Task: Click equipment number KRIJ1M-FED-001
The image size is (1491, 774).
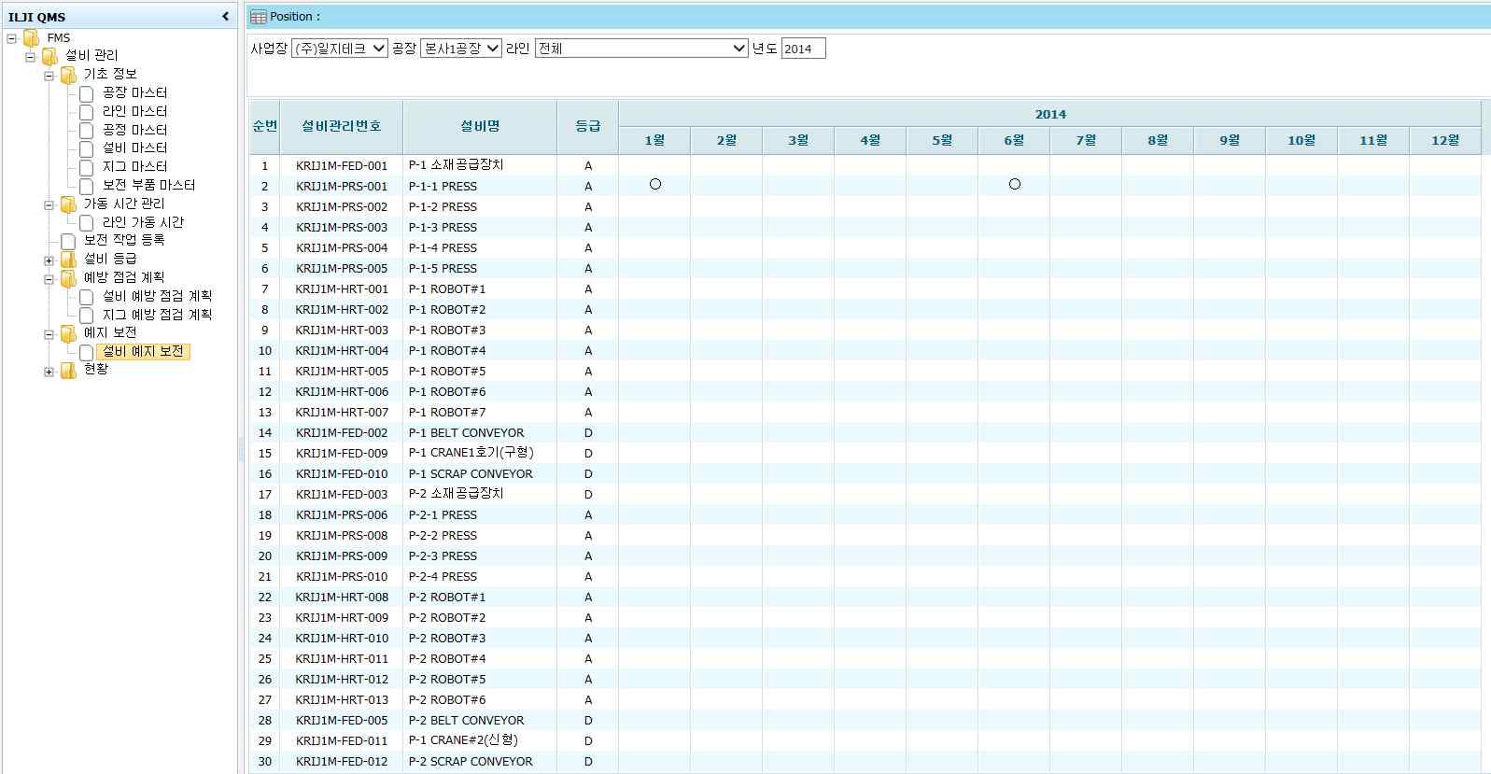Action: [341, 166]
